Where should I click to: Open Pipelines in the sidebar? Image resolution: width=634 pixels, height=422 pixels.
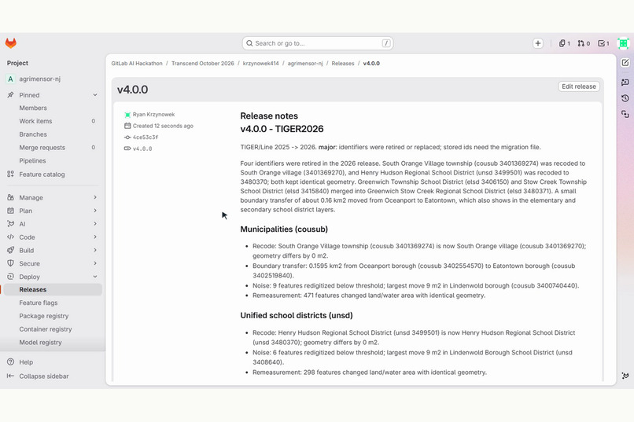click(x=53, y=161)
